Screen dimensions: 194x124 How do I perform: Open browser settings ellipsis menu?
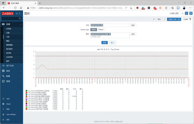click(190, 8)
